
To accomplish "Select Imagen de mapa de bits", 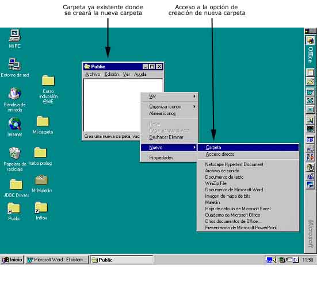I will [248, 196].
